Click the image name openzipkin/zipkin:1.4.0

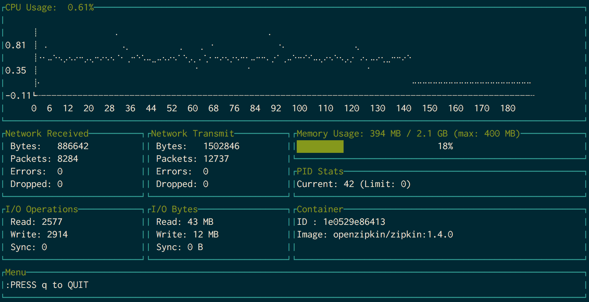(393, 234)
